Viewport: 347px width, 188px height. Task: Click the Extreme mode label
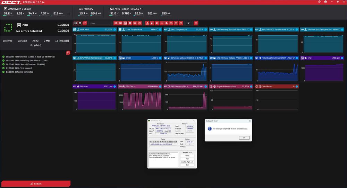click(x=8, y=41)
